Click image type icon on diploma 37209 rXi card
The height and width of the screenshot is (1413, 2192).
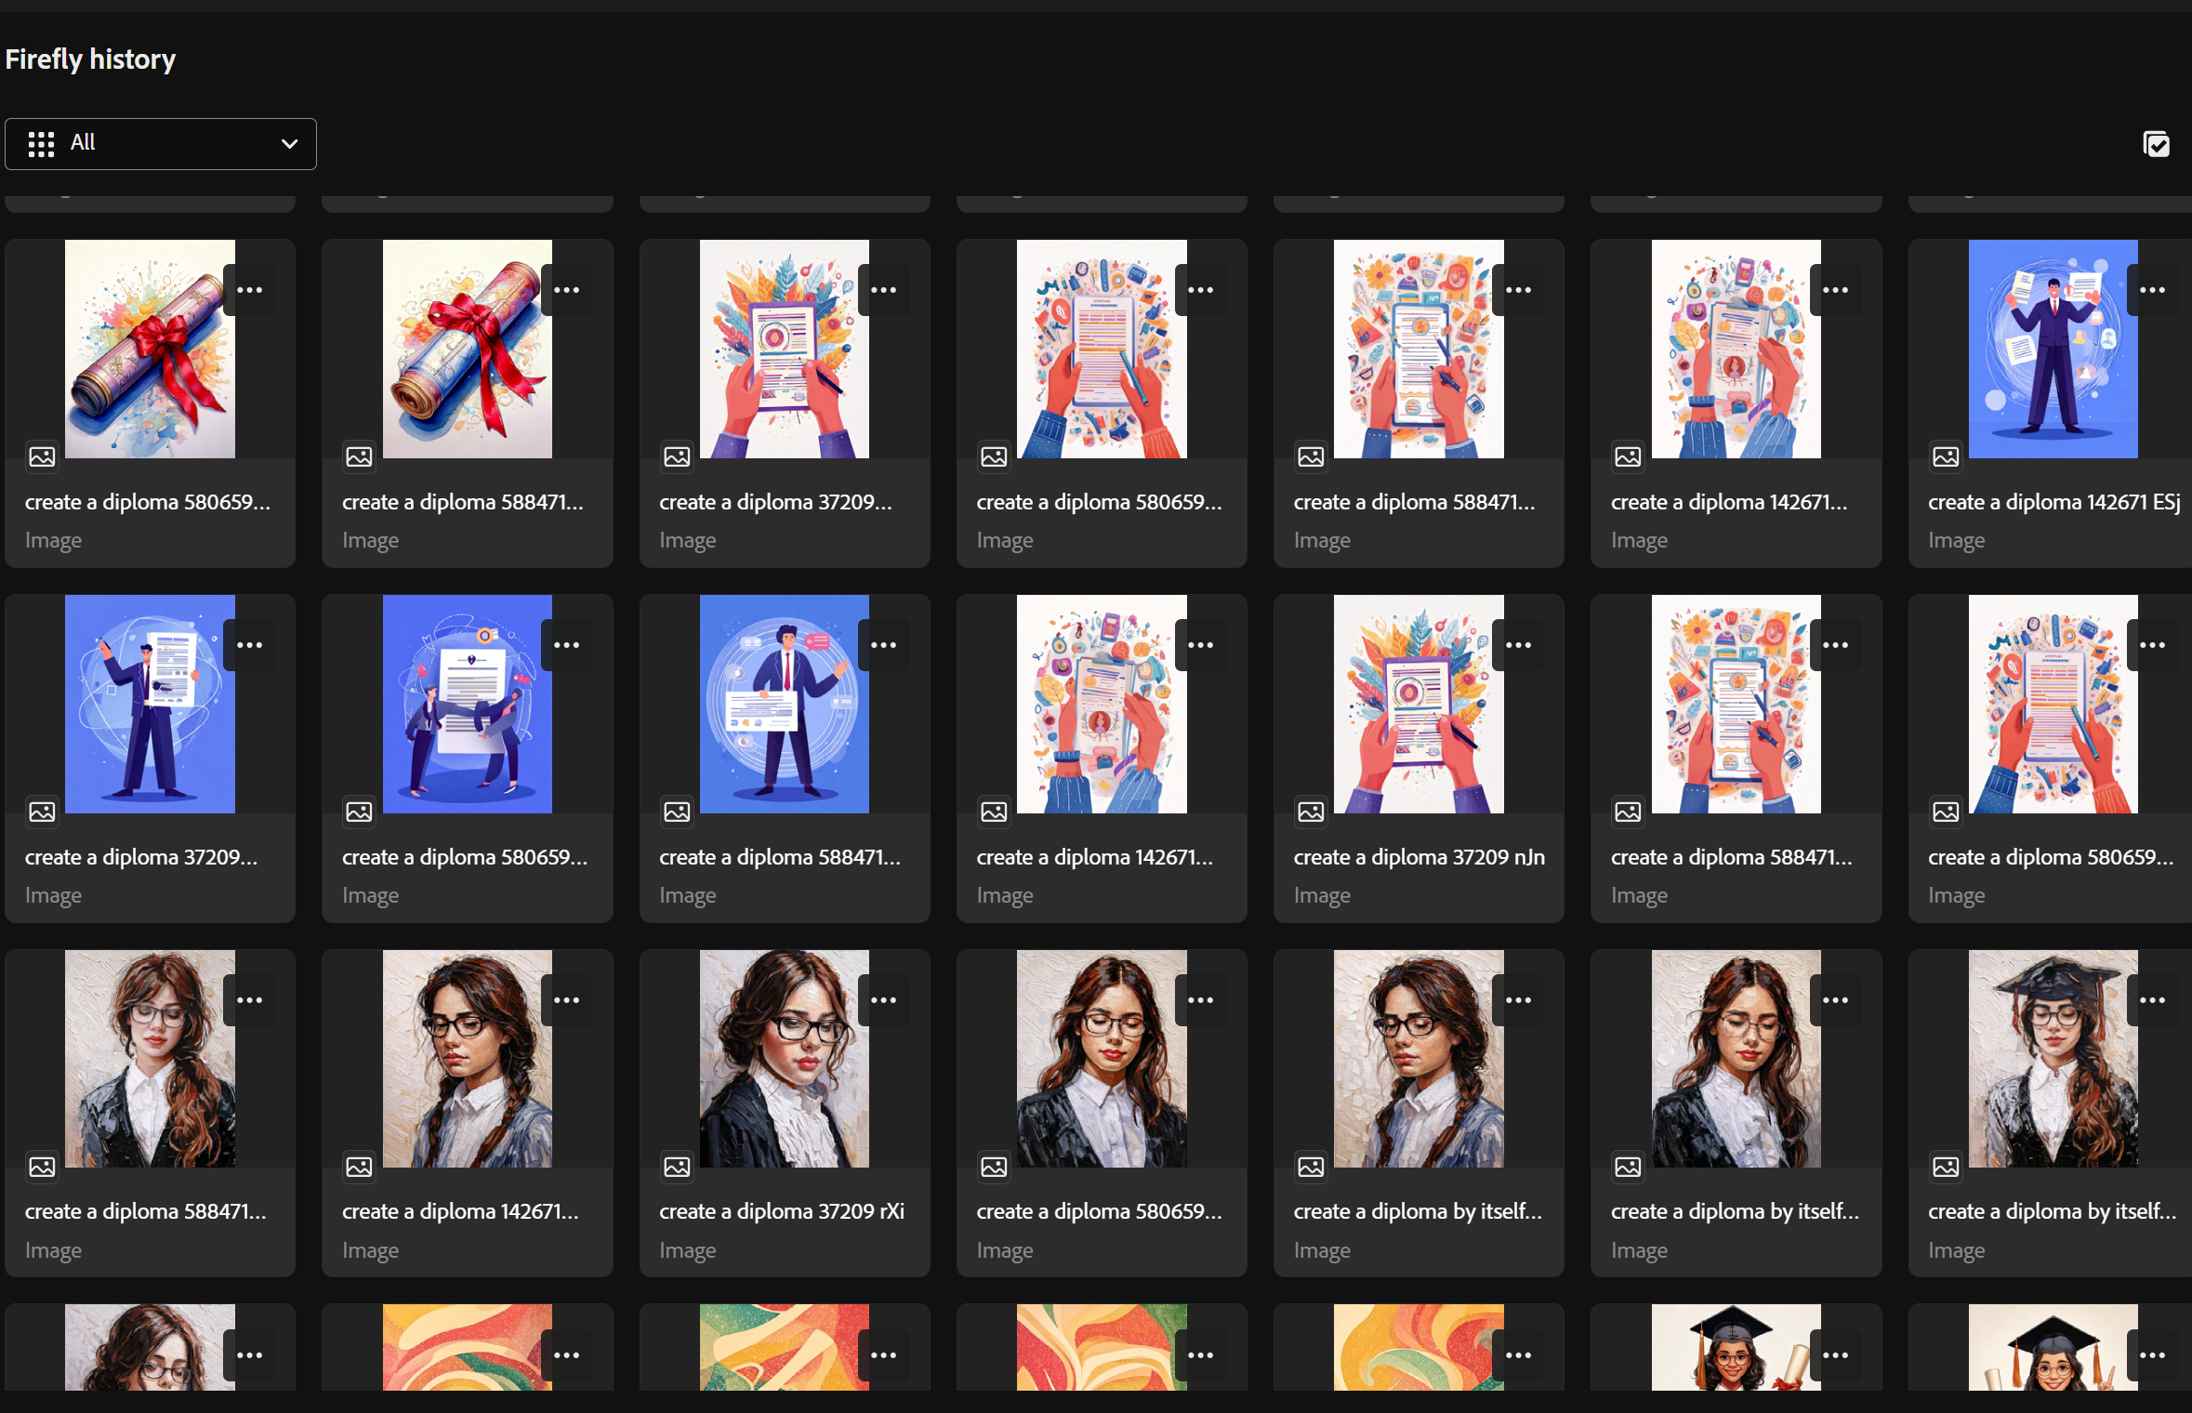click(677, 1167)
